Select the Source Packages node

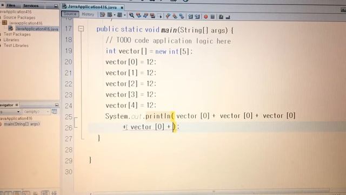(19, 17)
